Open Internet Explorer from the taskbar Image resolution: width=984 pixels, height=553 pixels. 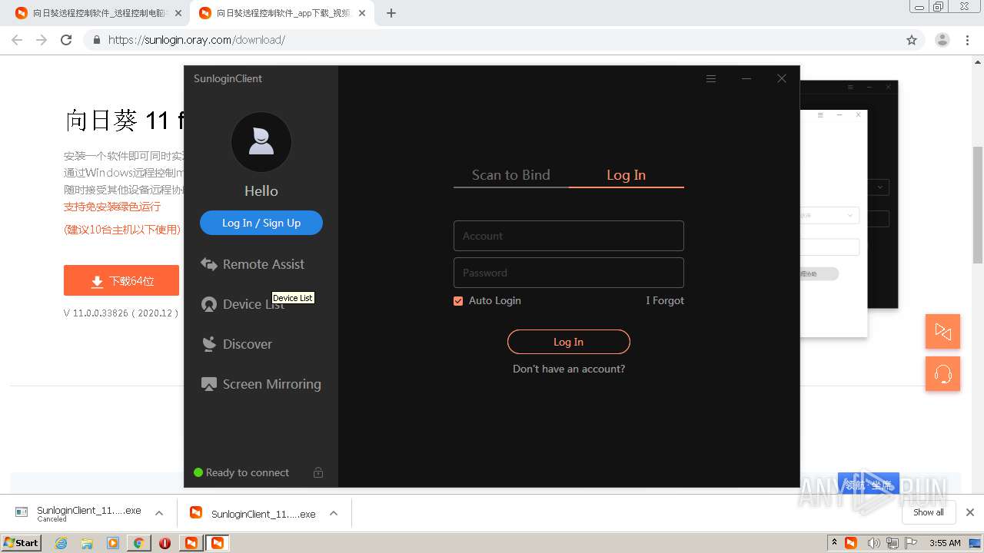pyautogui.click(x=61, y=543)
